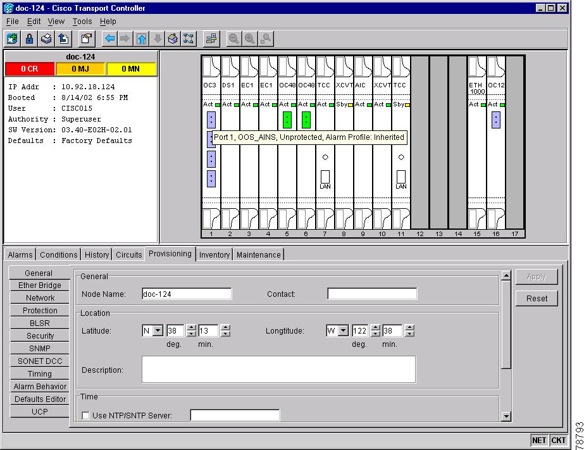The image size is (584, 450).
Task: Increase longitude degrees with up stepper
Action: tap(376, 328)
